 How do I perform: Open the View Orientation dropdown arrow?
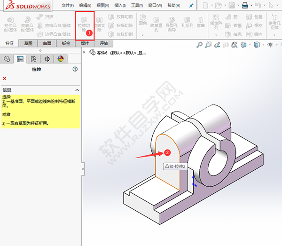click(x=250, y=45)
